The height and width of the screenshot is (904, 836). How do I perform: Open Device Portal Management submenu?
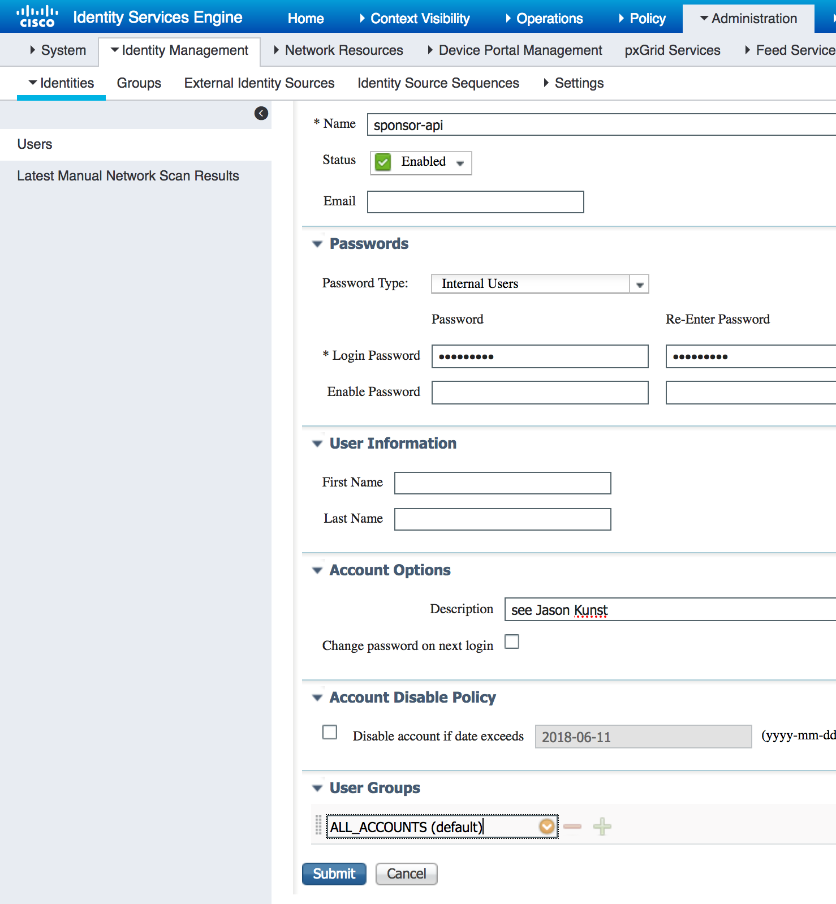(515, 50)
